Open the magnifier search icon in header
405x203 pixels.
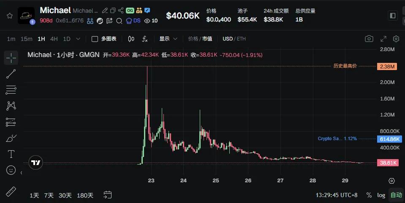[x=119, y=21]
